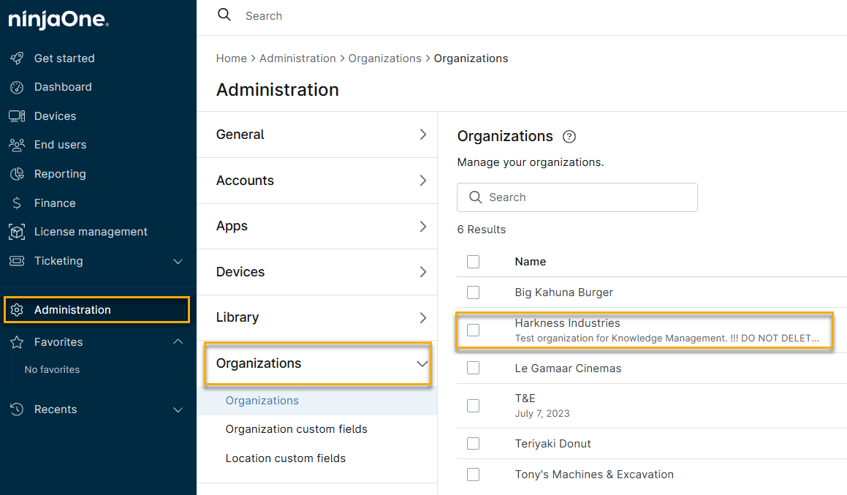Open the Le Gamaar Cinemas organization
The width and height of the screenshot is (847, 495).
568,369
